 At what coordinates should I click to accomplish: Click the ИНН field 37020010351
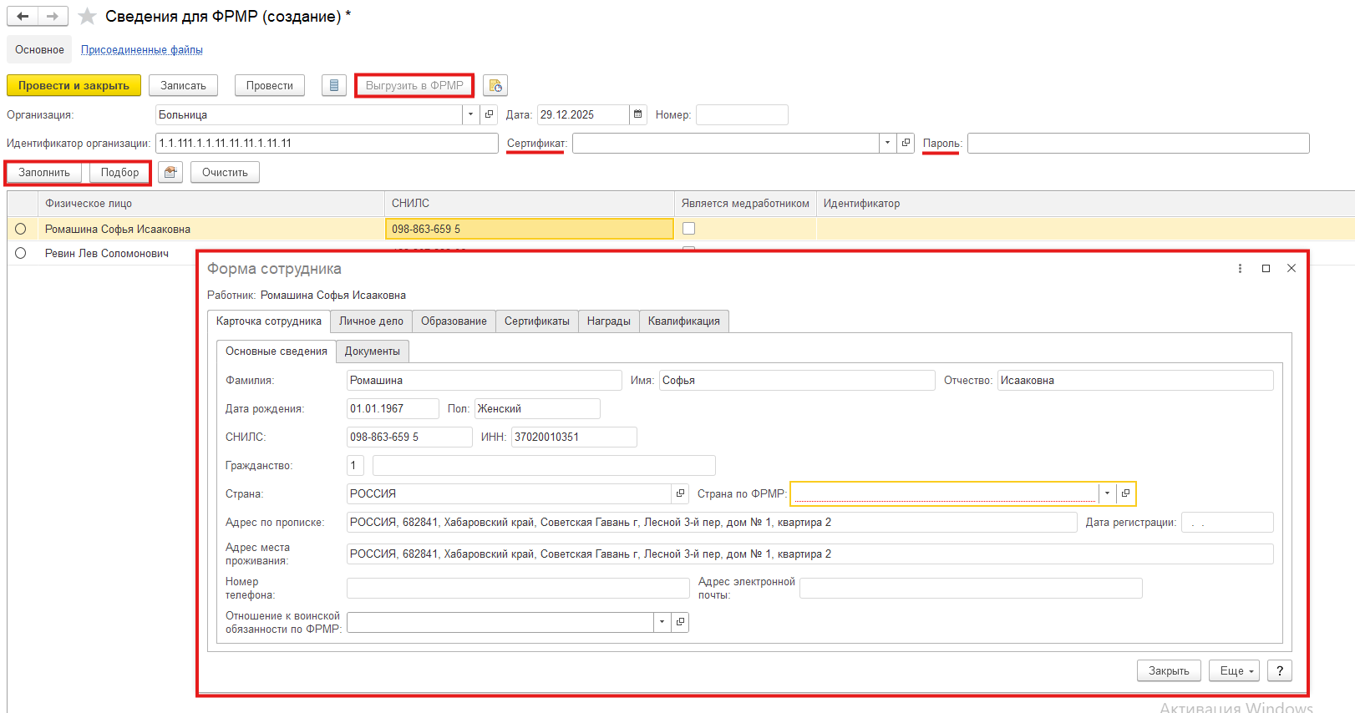pyautogui.click(x=574, y=437)
